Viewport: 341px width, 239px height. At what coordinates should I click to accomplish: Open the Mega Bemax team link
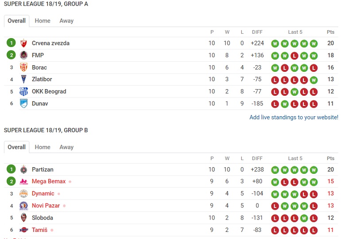point(49,181)
